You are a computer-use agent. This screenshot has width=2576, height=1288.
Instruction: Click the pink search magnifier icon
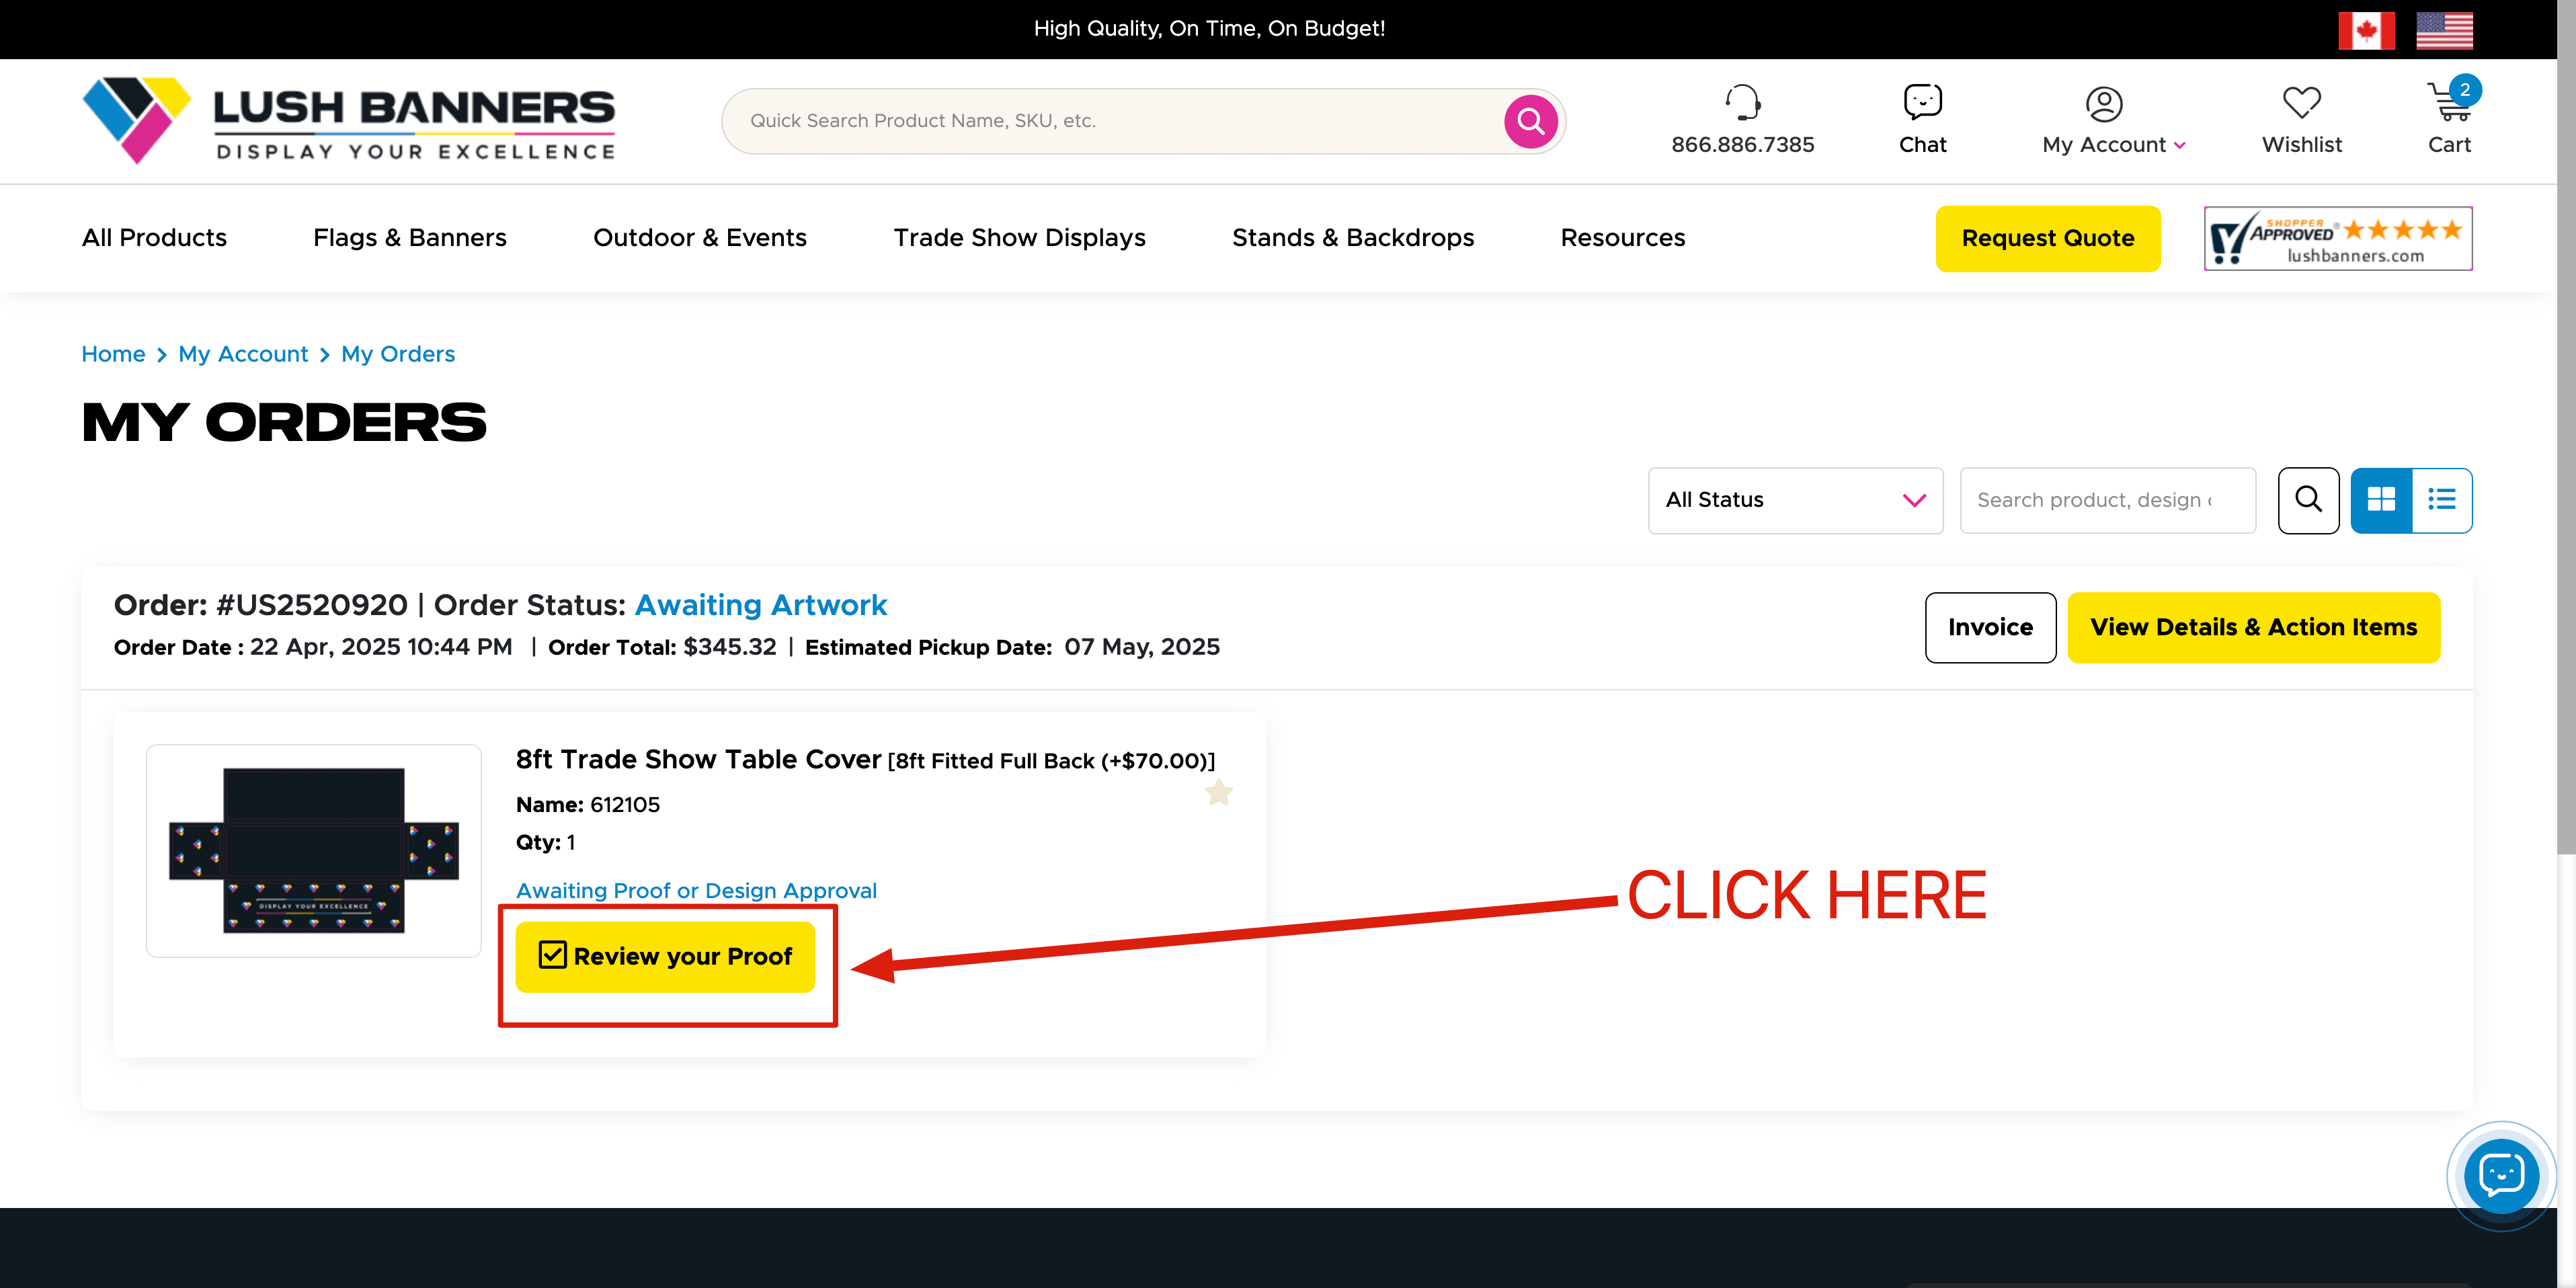[1530, 121]
